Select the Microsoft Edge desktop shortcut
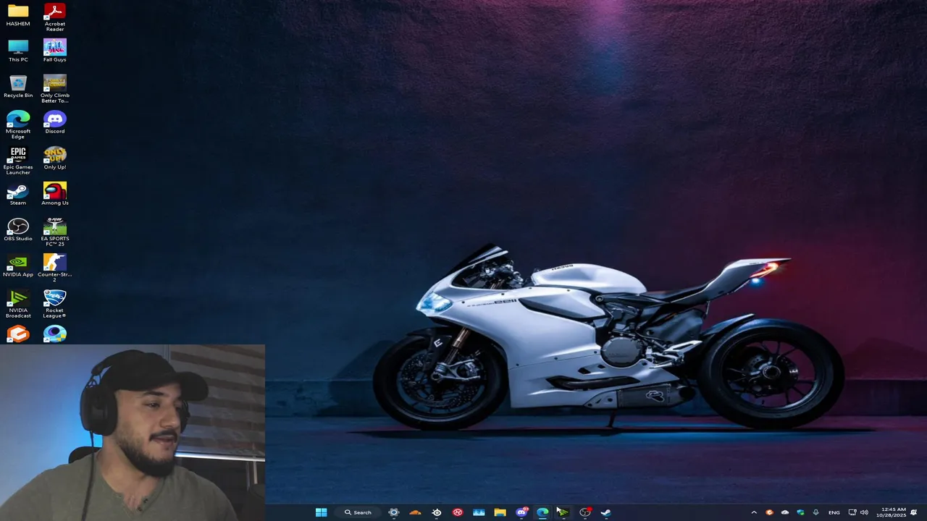 [x=18, y=124]
